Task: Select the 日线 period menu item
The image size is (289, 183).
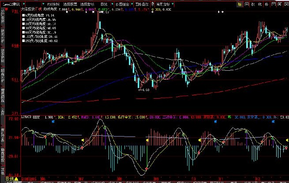Action: pyautogui.click(x=104, y=4)
